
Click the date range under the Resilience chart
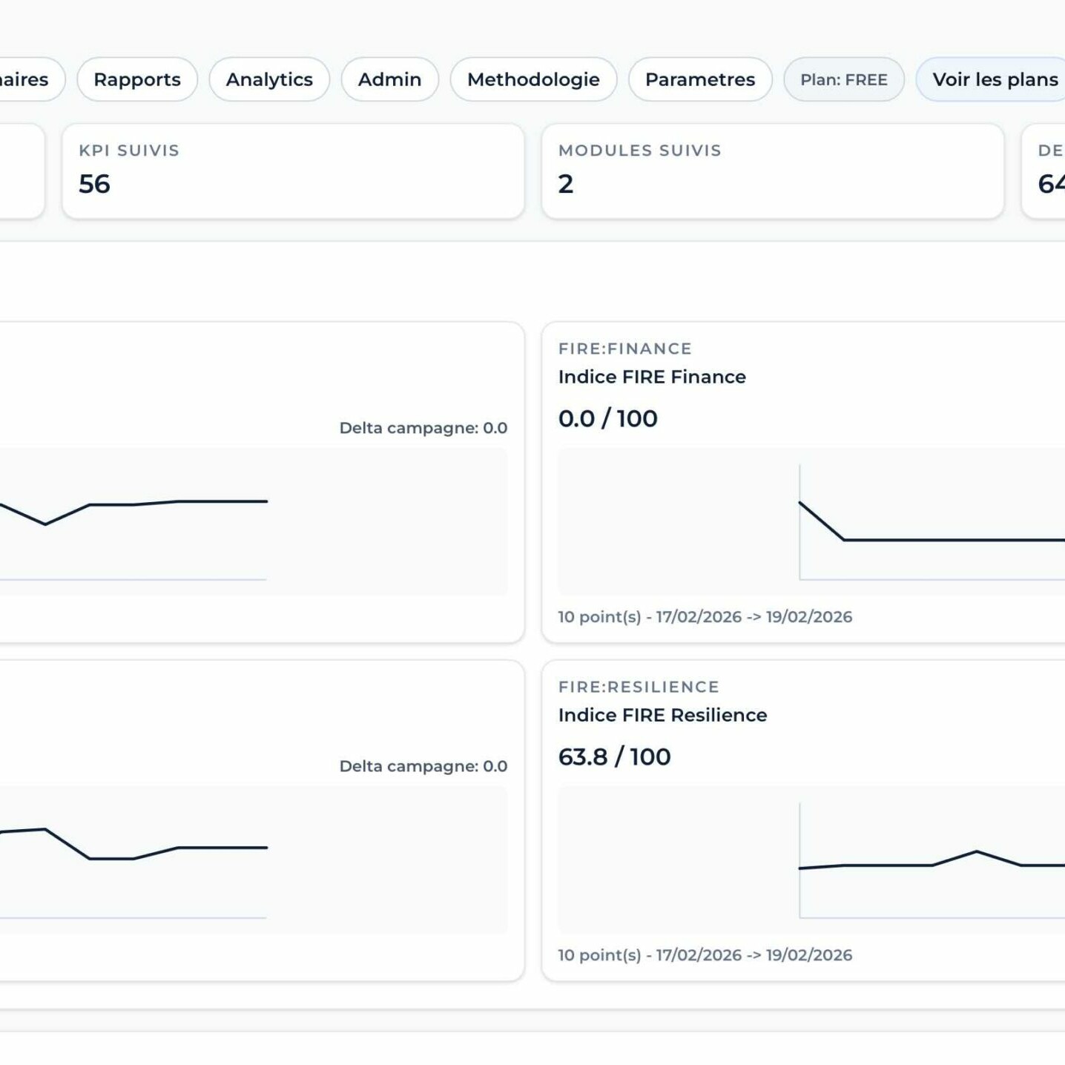[705, 954]
